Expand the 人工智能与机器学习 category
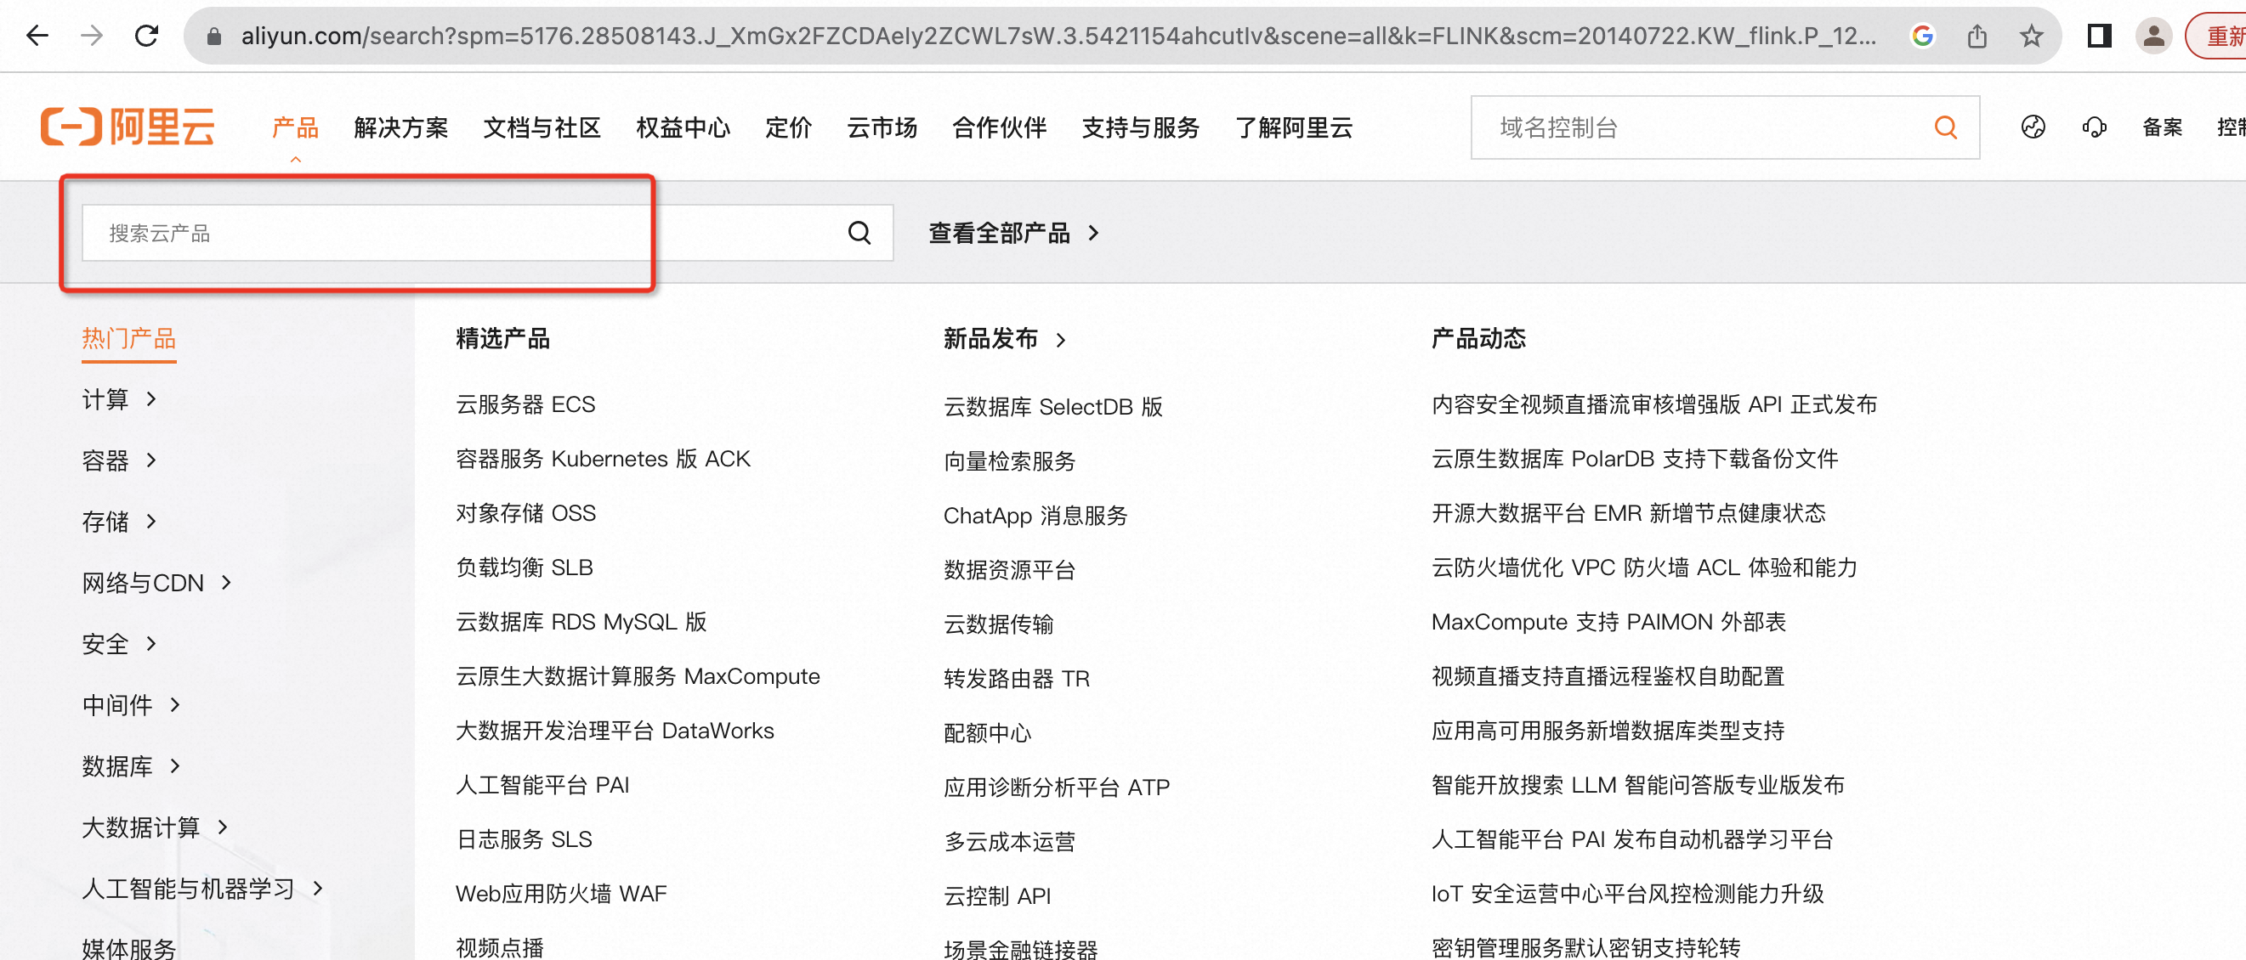Image resolution: width=2246 pixels, height=960 pixels. coord(203,888)
